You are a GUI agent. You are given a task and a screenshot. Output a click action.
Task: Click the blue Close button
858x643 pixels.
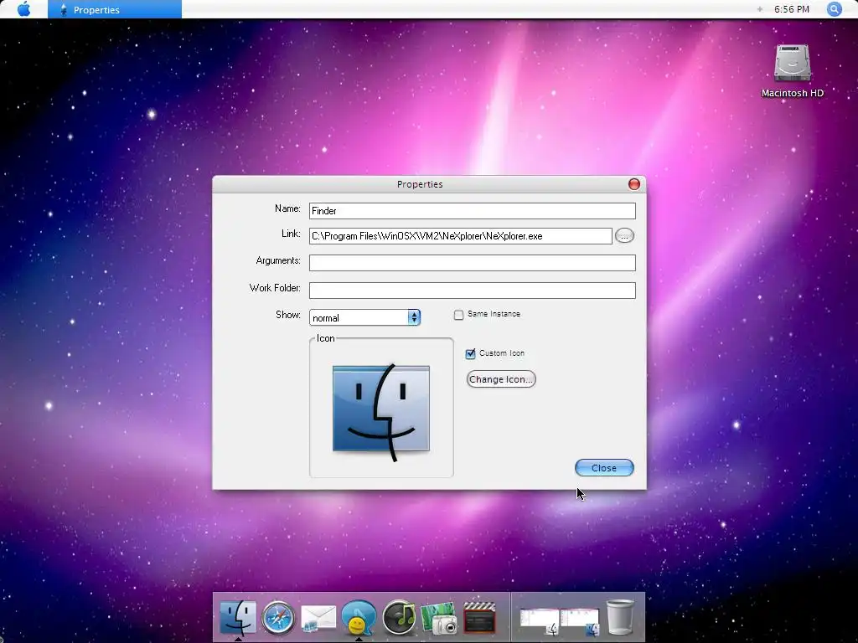click(x=604, y=467)
